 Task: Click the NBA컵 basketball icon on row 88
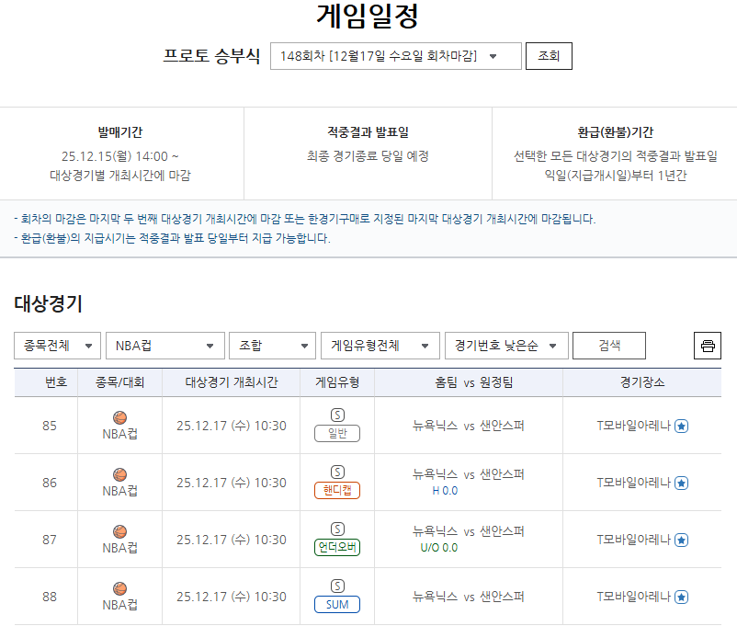119,588
